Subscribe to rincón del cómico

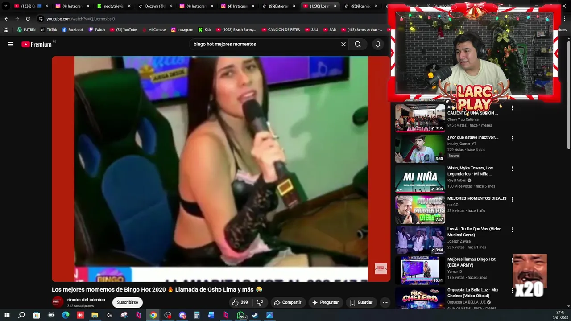128,302
